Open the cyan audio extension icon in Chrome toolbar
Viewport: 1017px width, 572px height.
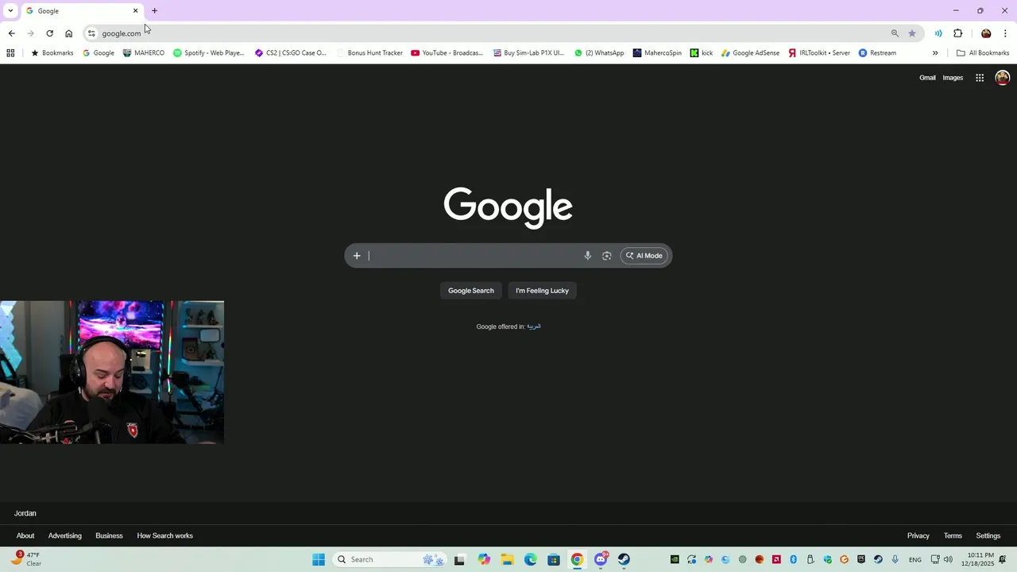(938, 33)
